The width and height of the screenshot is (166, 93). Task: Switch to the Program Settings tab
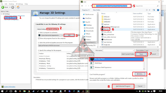[52, 29]
